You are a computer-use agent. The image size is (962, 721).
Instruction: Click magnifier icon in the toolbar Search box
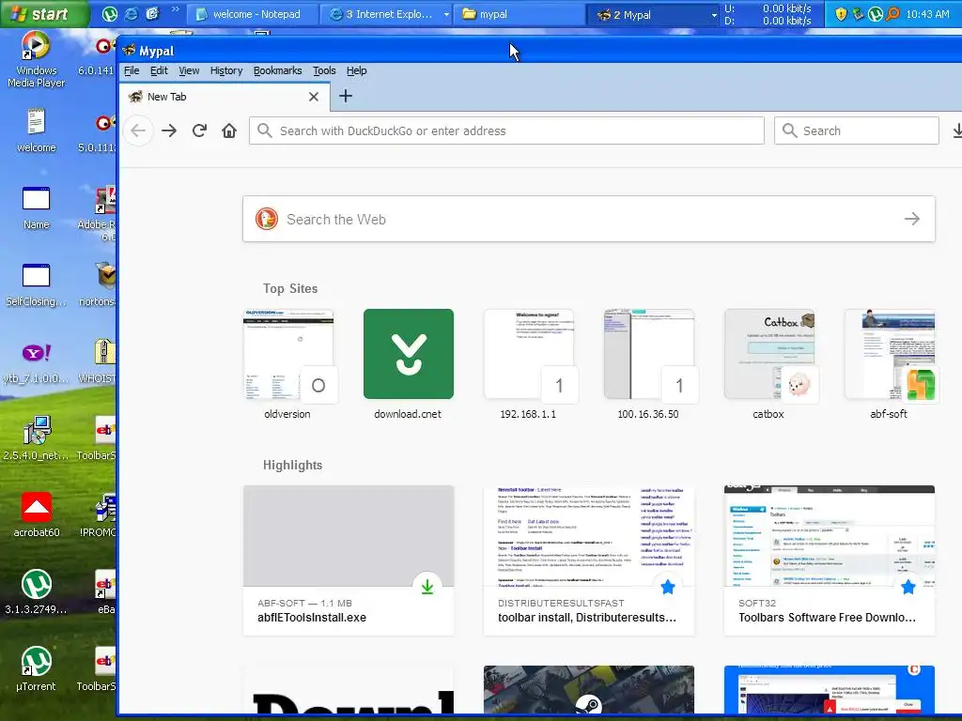(789, 130)
